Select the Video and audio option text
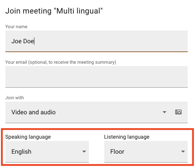195x168 pixels. tap(34, 112)
